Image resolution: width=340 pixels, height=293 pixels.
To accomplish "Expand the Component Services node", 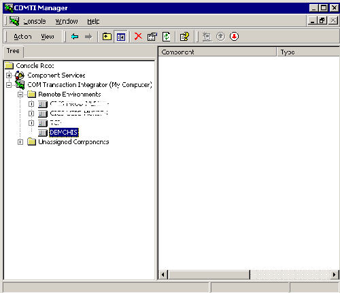I will [x=9, y=75].
